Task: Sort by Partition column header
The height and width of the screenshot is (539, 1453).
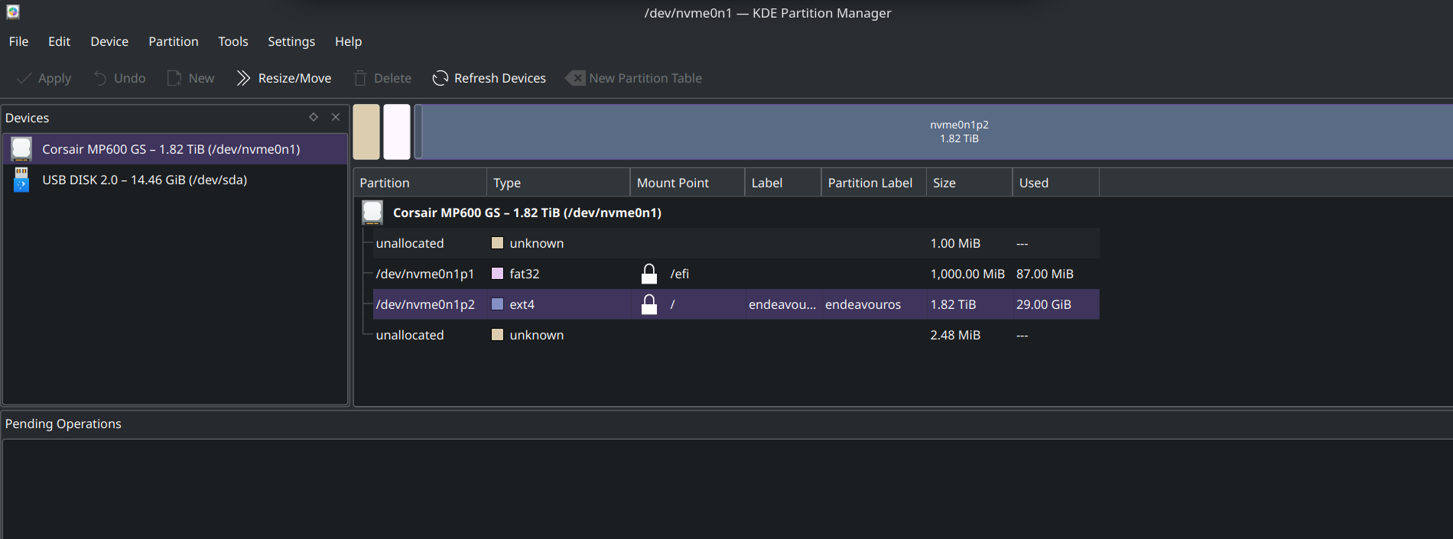Action: pos(420,183)
